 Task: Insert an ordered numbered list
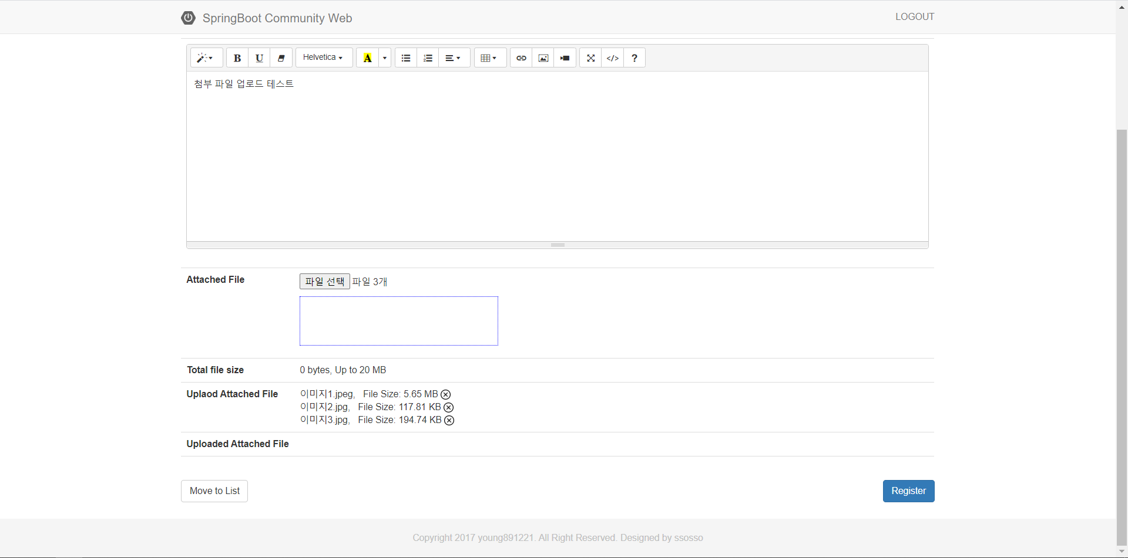428,58
